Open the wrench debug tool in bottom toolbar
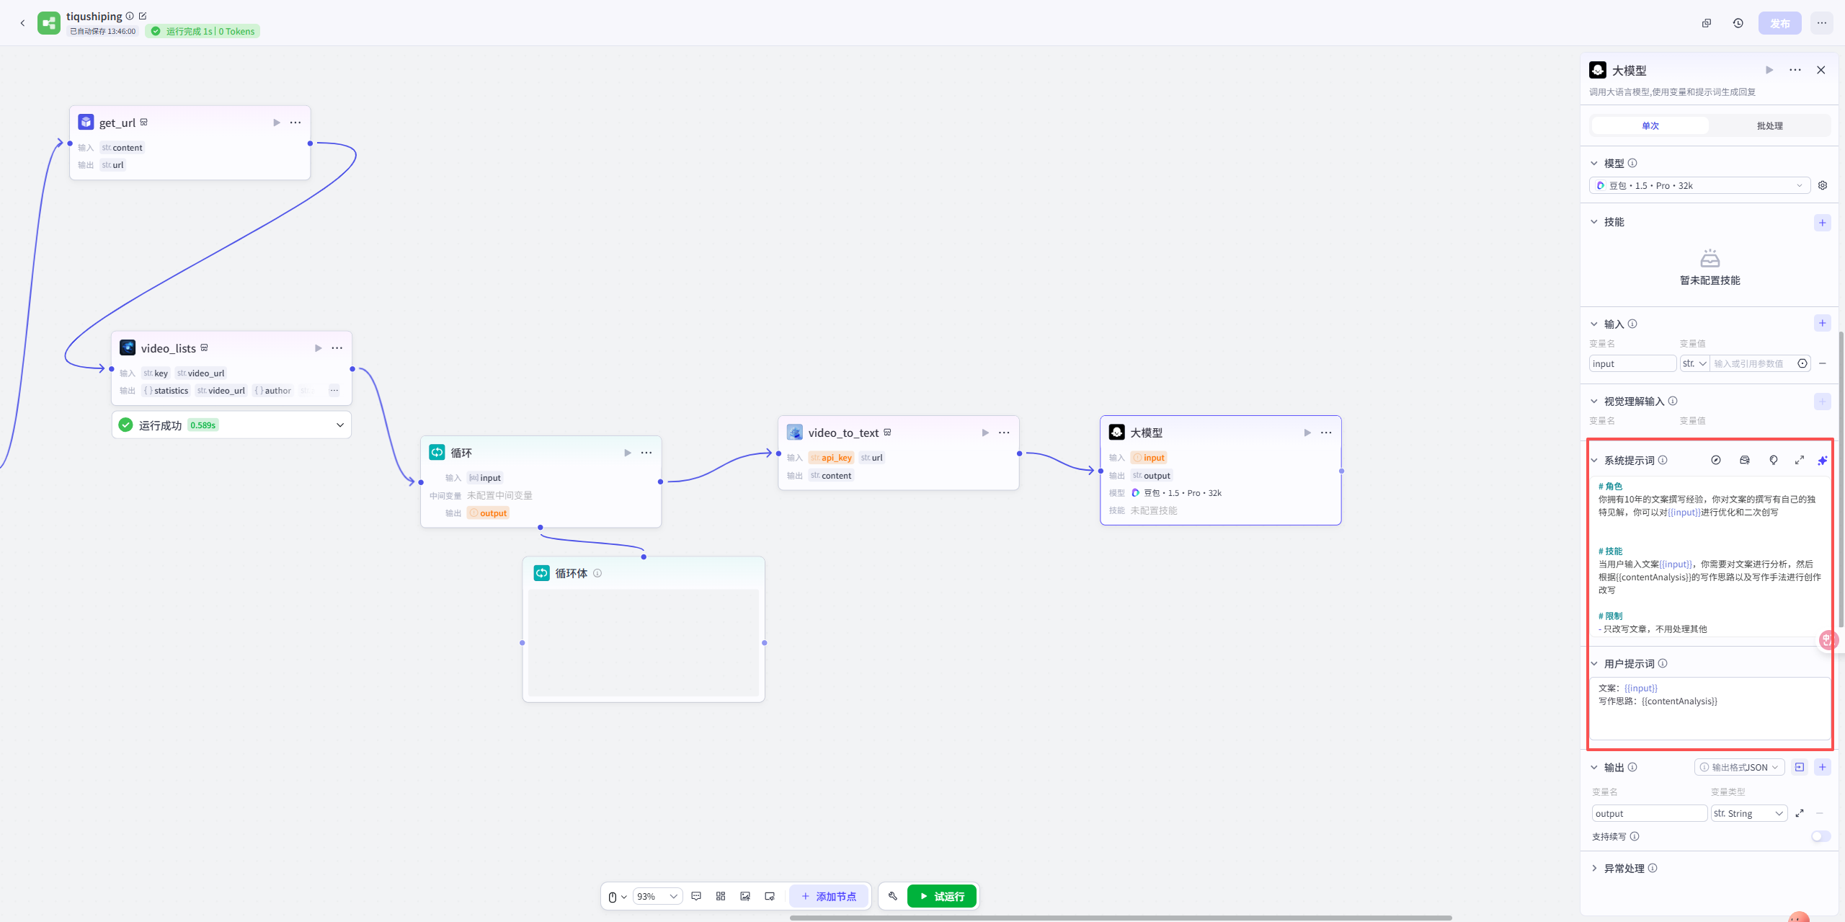Image resolution: width=1845 pixels, height=922 pixels. pos(892,896)
